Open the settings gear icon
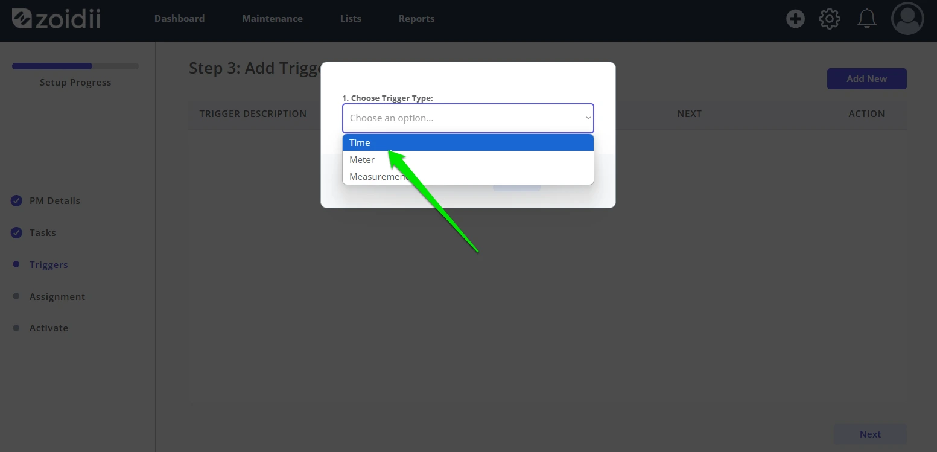The height and width of the screenshot is (452, 937). coord(830,19)
